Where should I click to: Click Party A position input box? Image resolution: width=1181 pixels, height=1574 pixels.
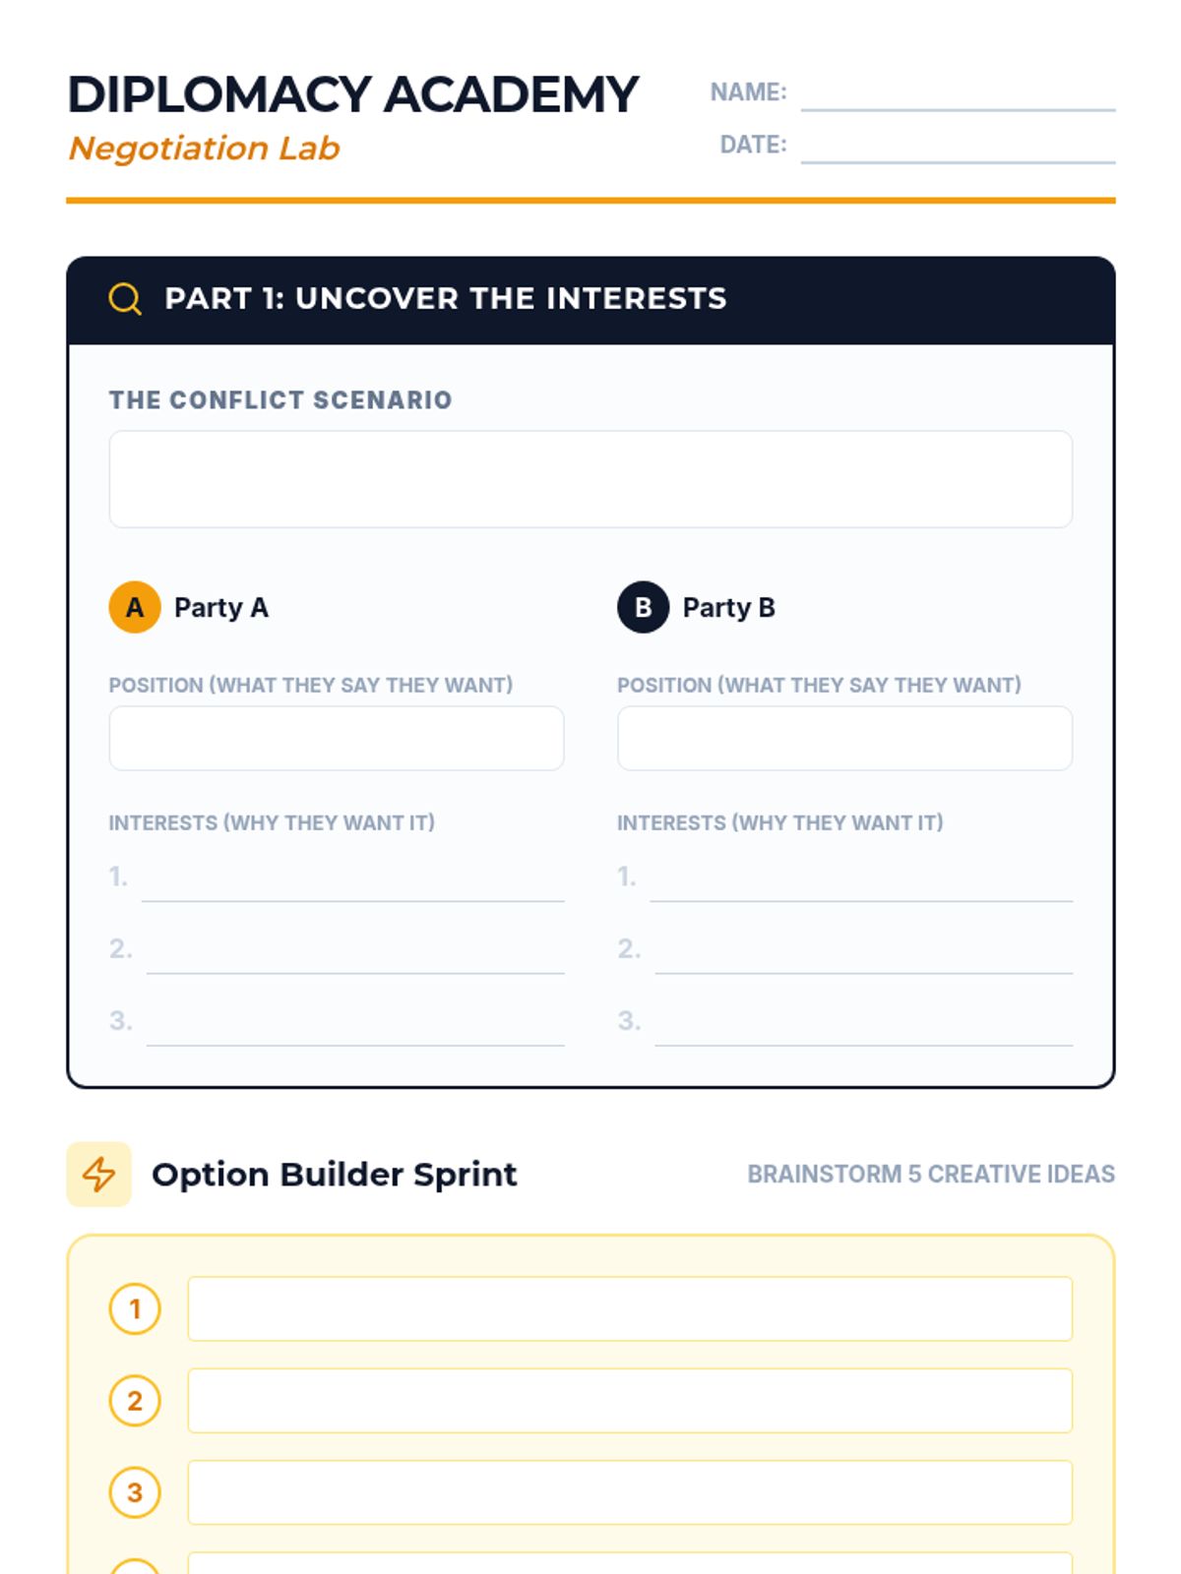(337, 738)
